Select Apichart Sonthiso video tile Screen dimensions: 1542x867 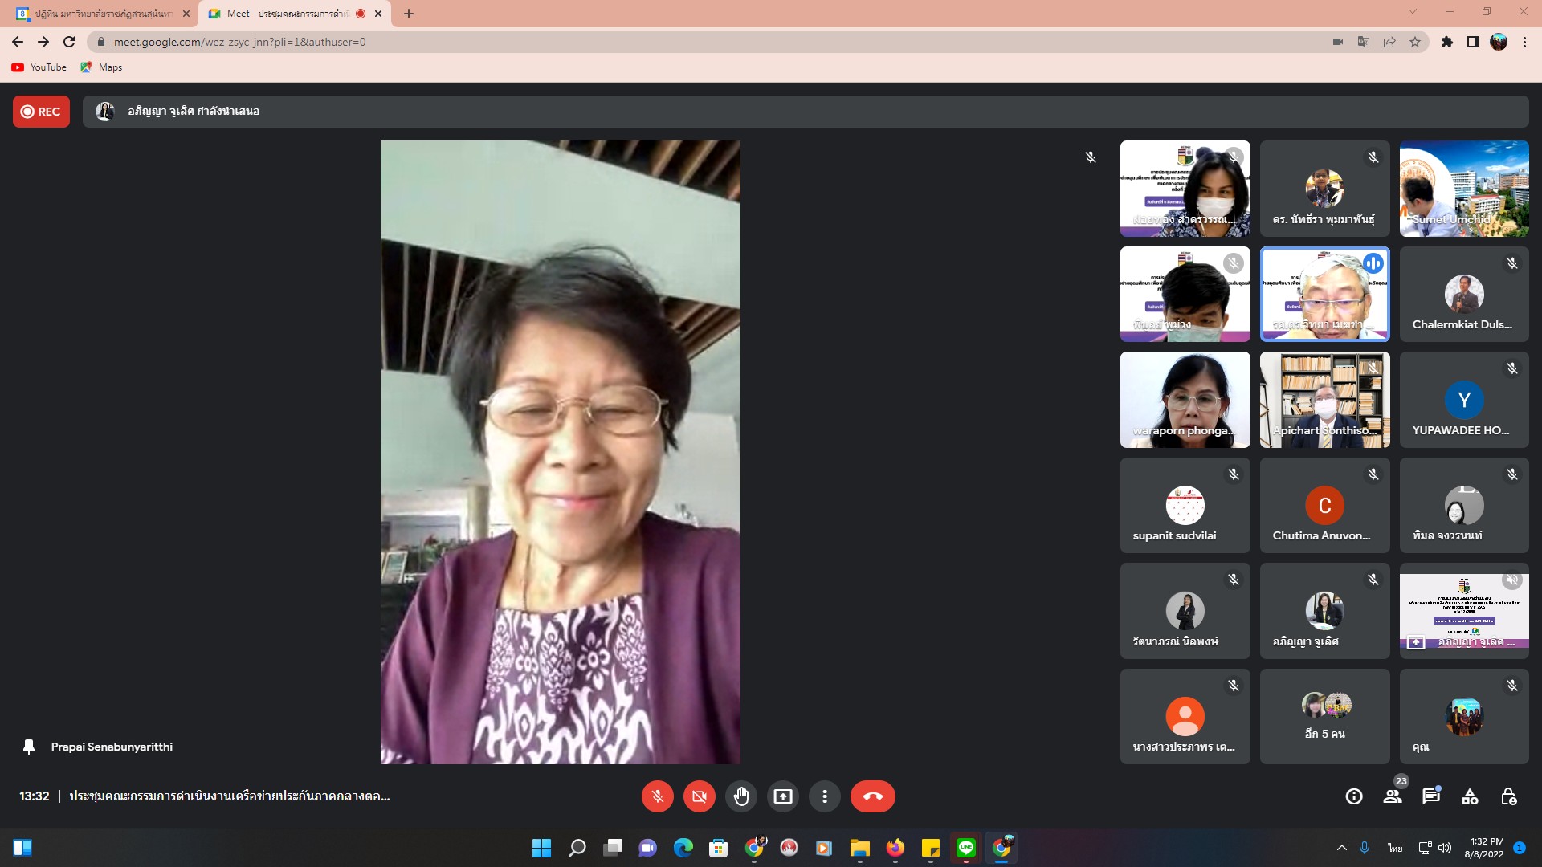(x=1324, y=400)
